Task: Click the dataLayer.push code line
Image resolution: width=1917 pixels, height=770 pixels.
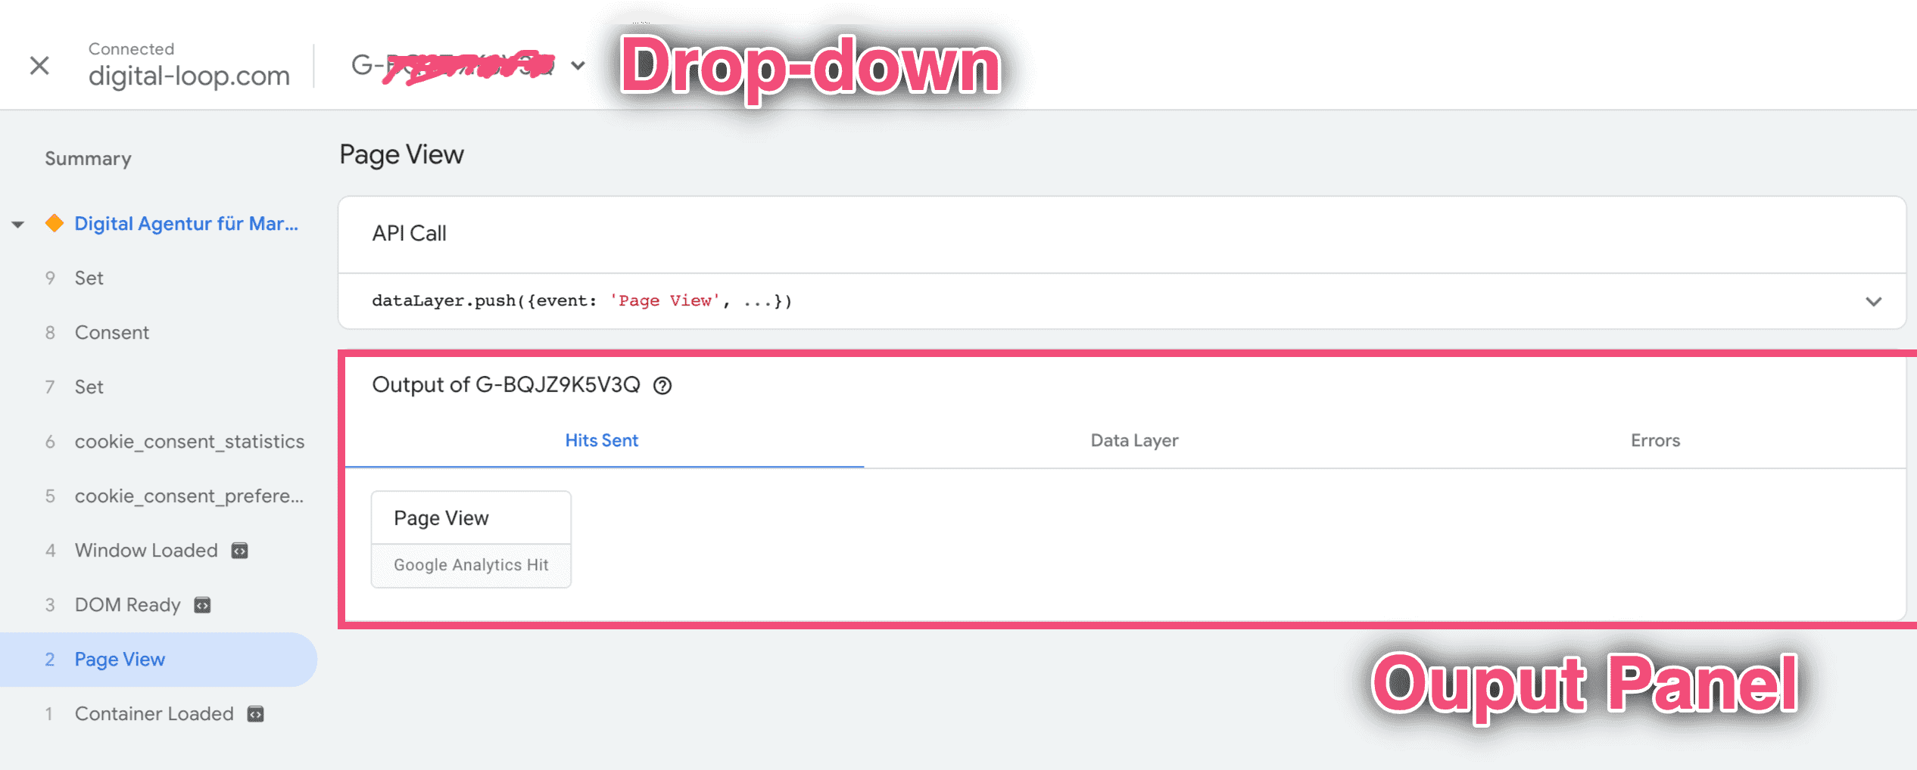Action: [x=581, y=301]
